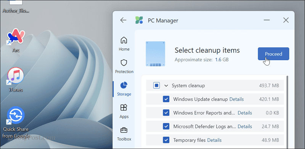Image resolution: width=305 pixels, height=149 pixels.
Task: Click the Select cleanup items heading
Action: 207,50
